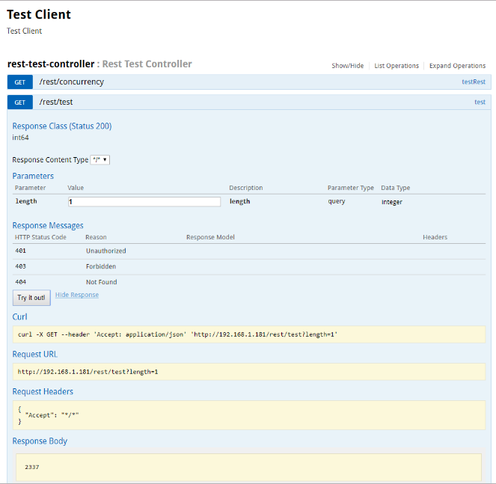This screenshot has height=484, width=496.
Task: Click Show/Hide for rest-test-controller
Action: (347, 66)
